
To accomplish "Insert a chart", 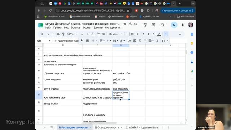I will tap(140, 41).
